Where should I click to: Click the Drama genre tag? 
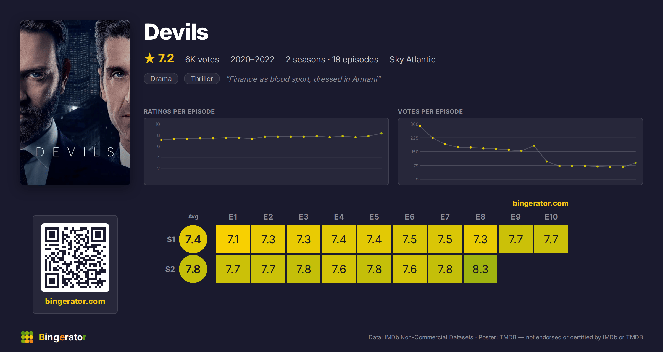[161, 79]
